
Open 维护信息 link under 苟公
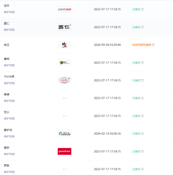pyautogui.click(x=9, y=118)
